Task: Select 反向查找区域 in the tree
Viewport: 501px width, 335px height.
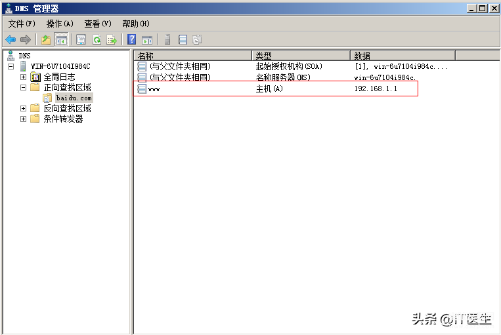Action: [x=68, y=108]
